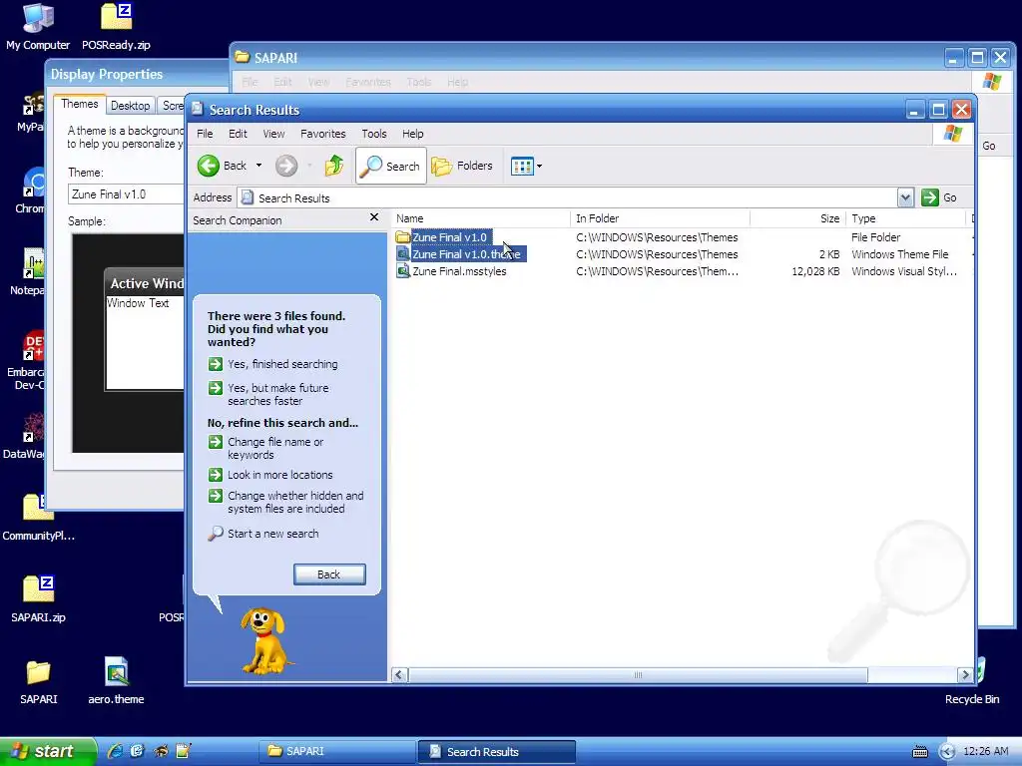Toggle the Search toolbar button
This screenshot has width=1022, height=766.
pyautogui.click(x=391, y=166)
